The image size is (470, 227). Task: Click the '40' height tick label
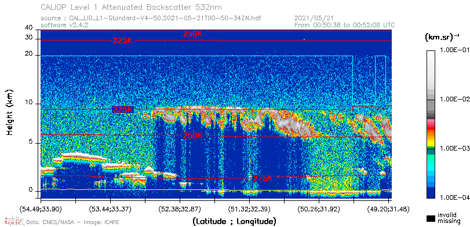coord(29,28)
